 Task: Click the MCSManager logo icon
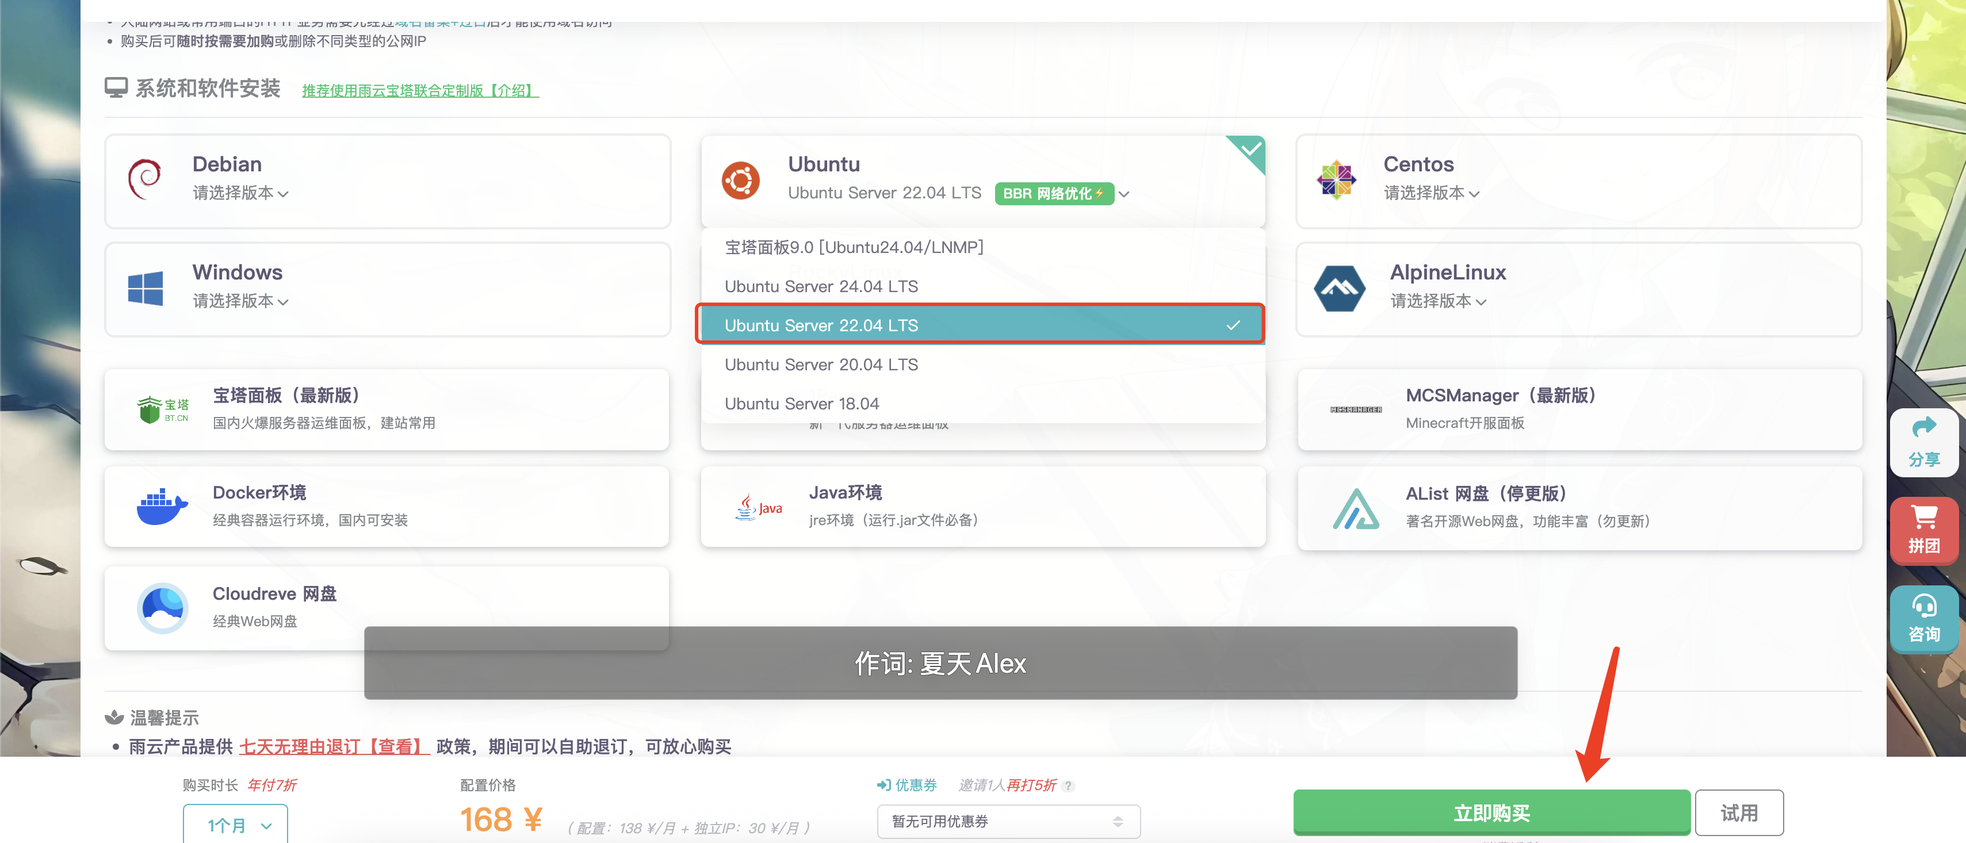tap(1356, 409)
